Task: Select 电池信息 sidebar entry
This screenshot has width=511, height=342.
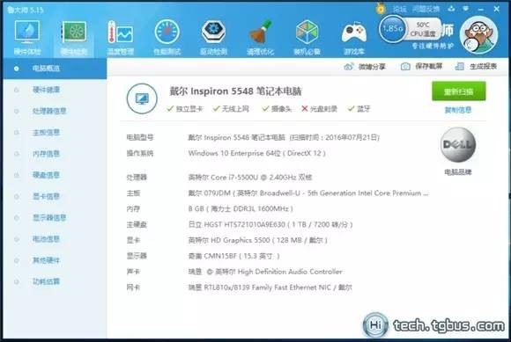Action: pyautogui.click(x=46, y=239)
